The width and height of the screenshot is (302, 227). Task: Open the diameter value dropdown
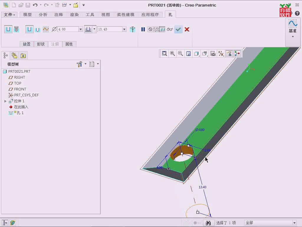81,29
